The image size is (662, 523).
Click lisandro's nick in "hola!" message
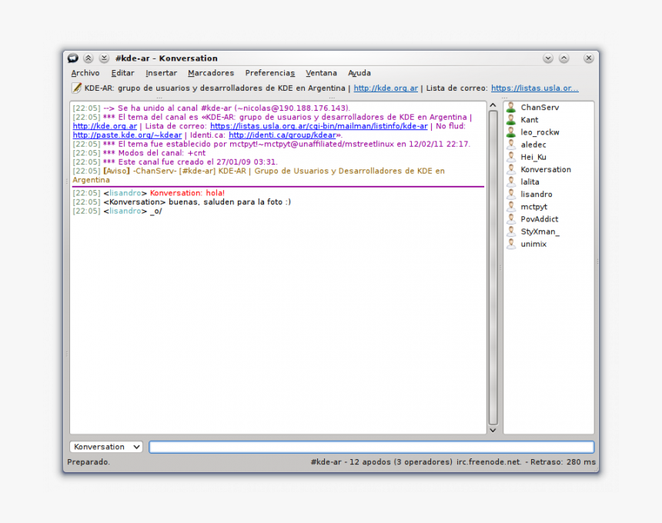(x=125, y=193)
